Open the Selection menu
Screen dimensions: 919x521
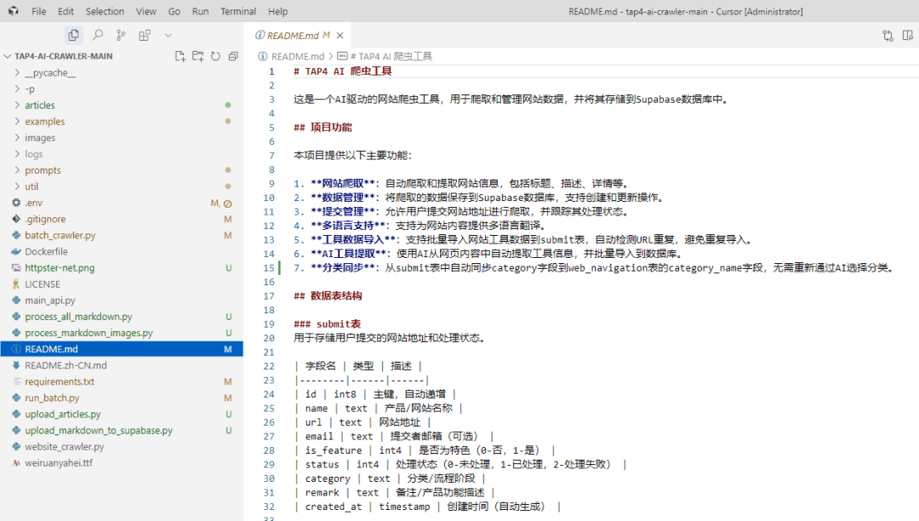point(105,11)
